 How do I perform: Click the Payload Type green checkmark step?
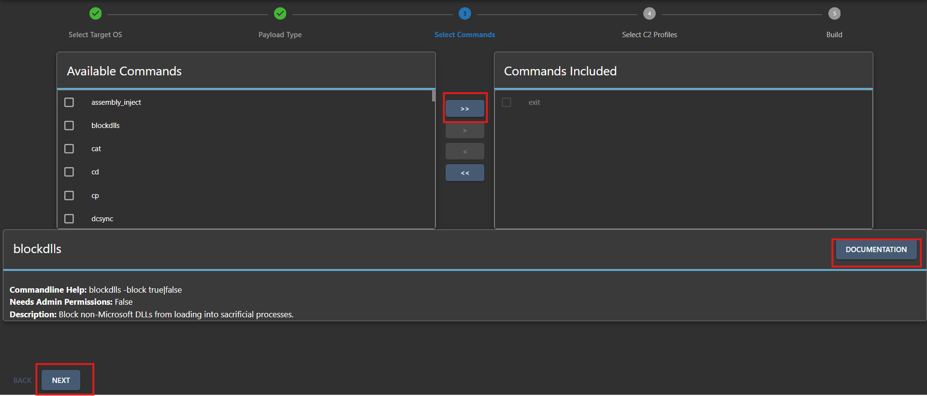280,14
